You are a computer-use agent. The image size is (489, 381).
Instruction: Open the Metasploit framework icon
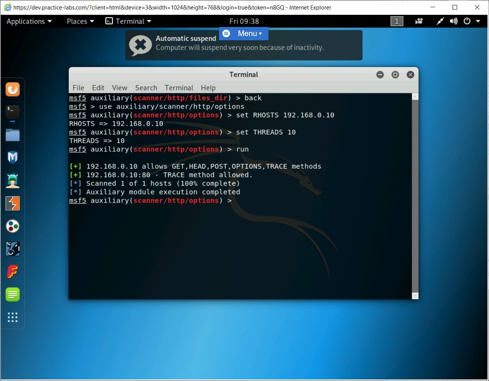13,158
